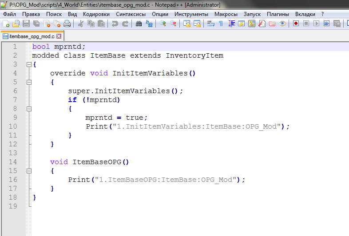Collapse the class block fold on line 3
Viewport: 349px width, 236px height.
coord(29,64)
